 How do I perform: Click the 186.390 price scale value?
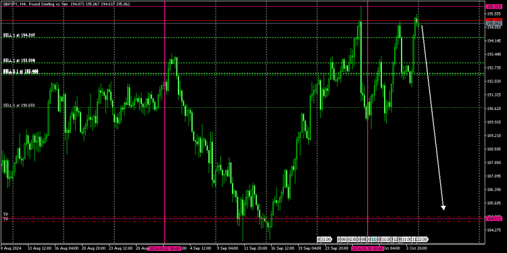493,190
